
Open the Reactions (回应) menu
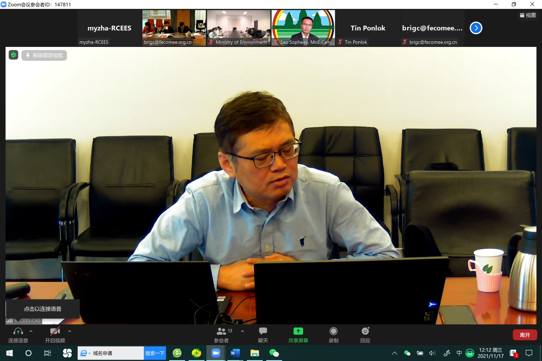(365, 335)
